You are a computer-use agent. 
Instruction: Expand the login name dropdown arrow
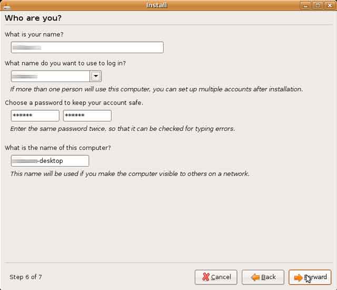tap(95, 76)
